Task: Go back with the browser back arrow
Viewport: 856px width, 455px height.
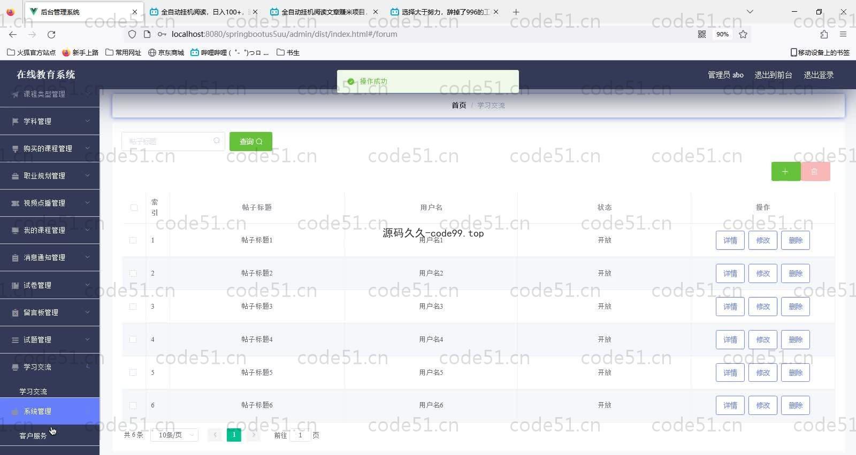Action: (13, 34)
